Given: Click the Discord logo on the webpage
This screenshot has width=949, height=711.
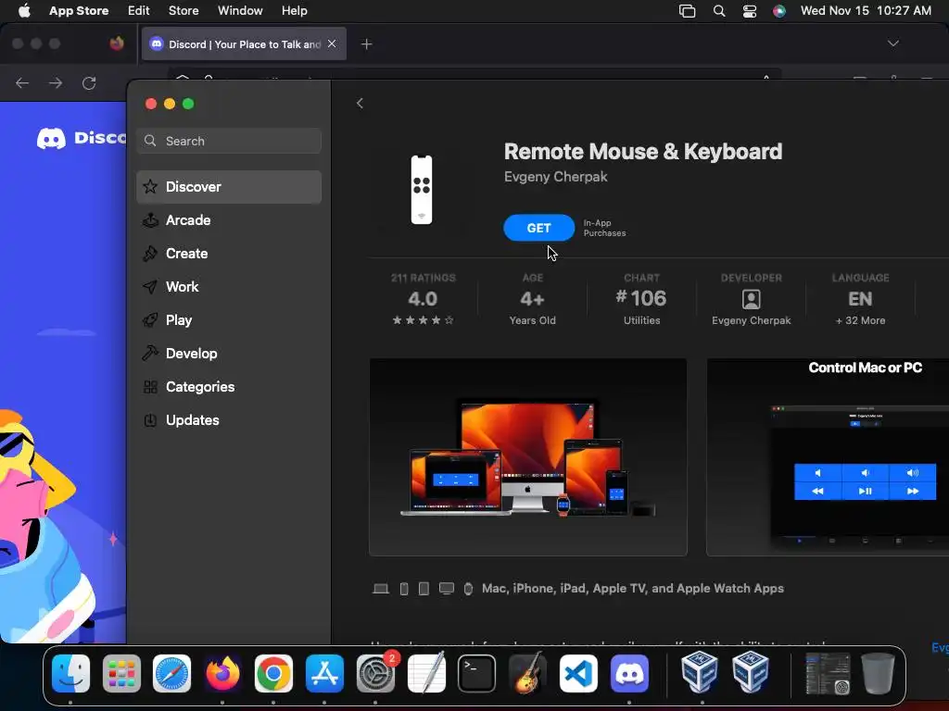Looking at the screenshot, I should point(81,138).
